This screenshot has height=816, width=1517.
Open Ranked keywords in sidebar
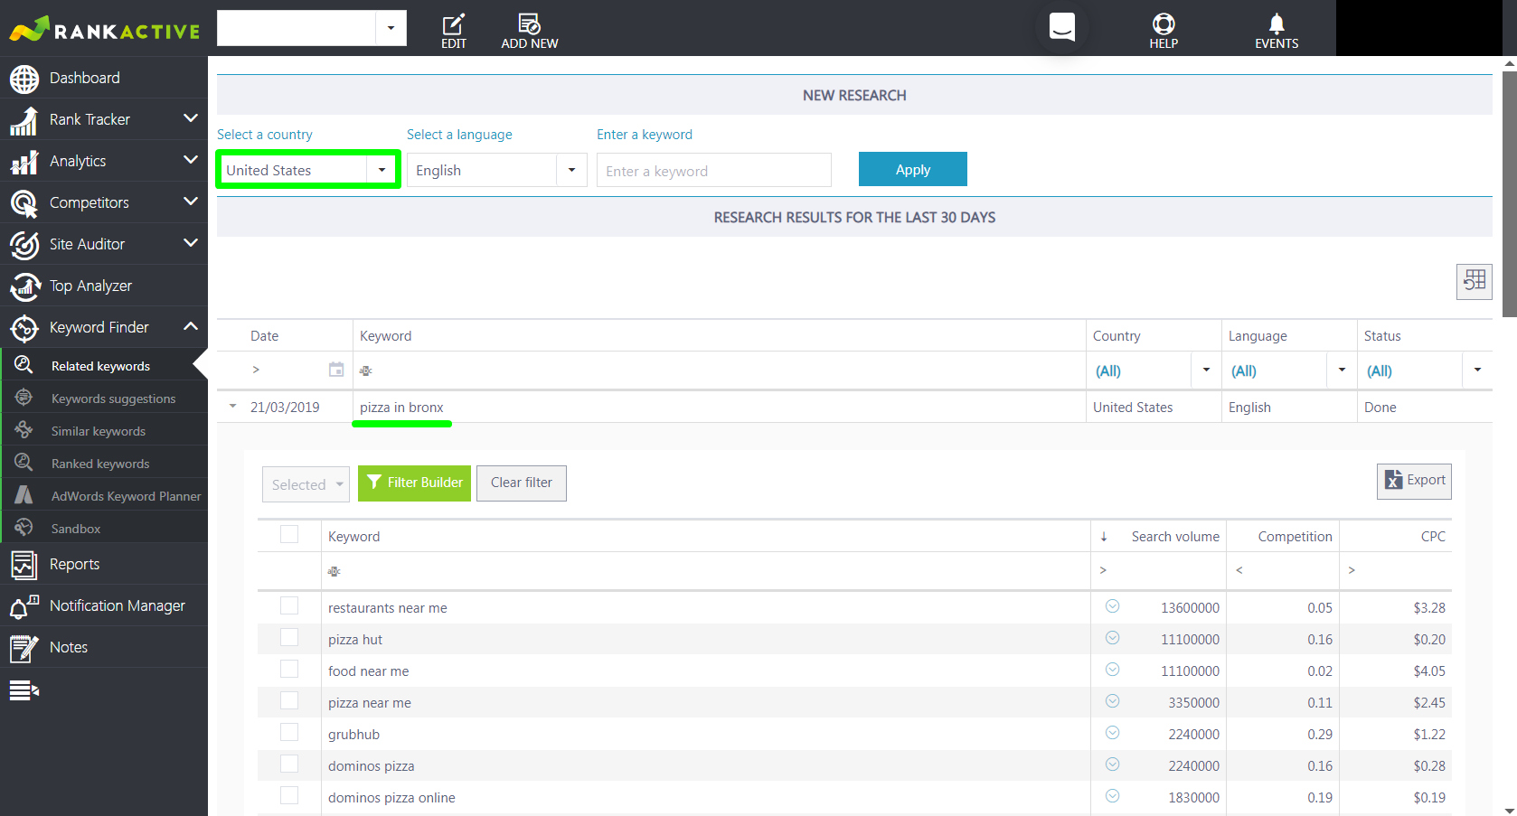tap(100, 464)
